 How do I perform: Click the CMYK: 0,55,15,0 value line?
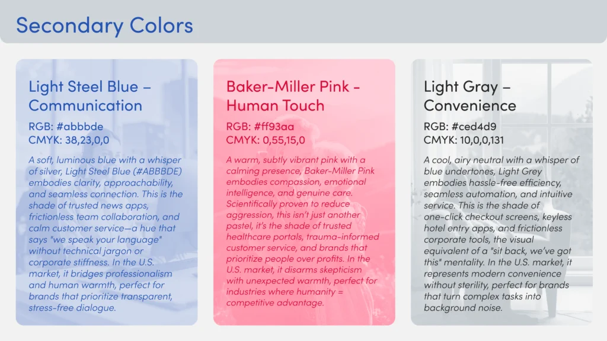pyautogui.click(x=266, y=140)
